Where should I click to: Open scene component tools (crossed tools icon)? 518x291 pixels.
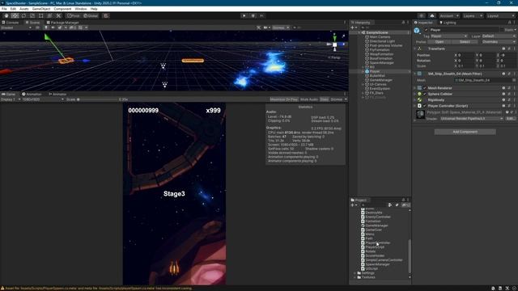tap(259, 27)
